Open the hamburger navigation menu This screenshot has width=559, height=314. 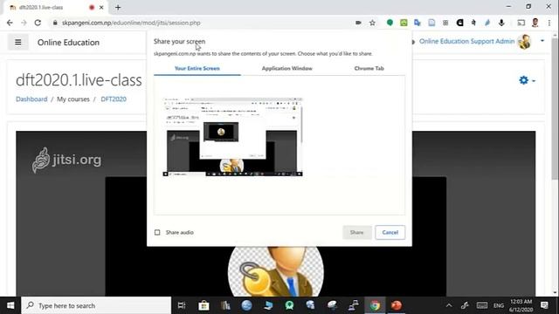pos(17,43)
